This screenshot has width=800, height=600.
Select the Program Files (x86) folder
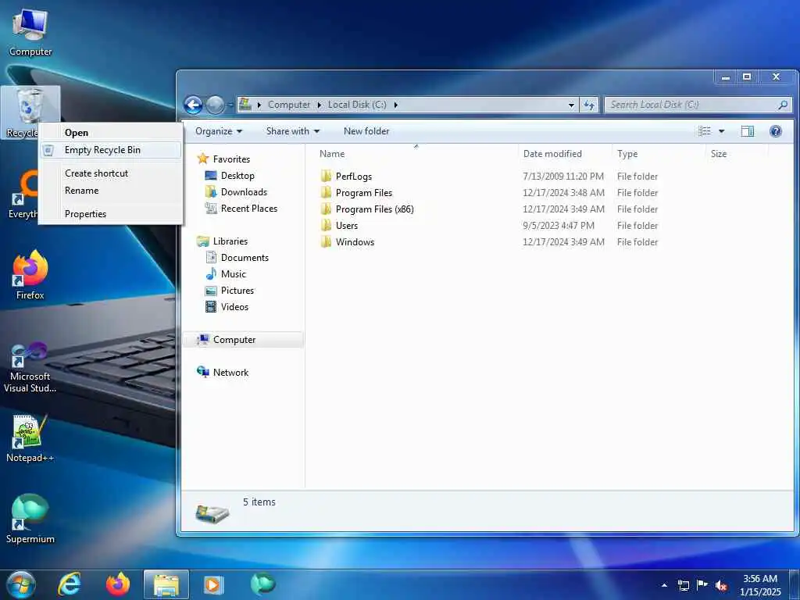coord(374,209)
